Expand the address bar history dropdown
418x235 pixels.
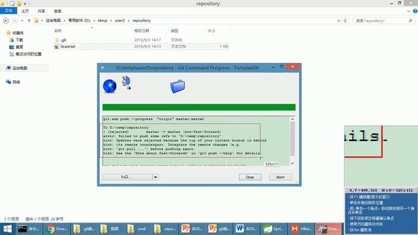pos(338,20)
